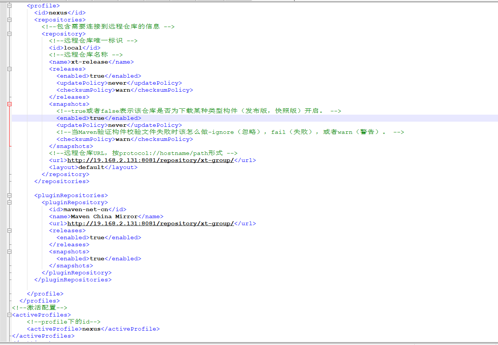Collapse the pluginRepositories element fold marker
The image size is (498, 345).
point(9,195)
